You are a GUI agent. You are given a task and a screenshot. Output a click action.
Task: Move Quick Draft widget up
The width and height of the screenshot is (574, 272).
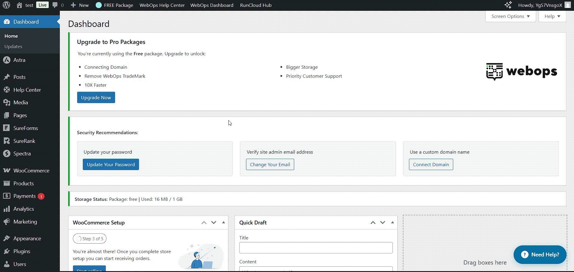point(373,222)
